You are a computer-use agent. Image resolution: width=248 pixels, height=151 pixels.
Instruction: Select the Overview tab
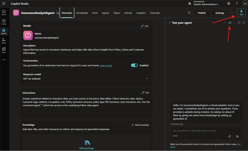pos(67,13)
